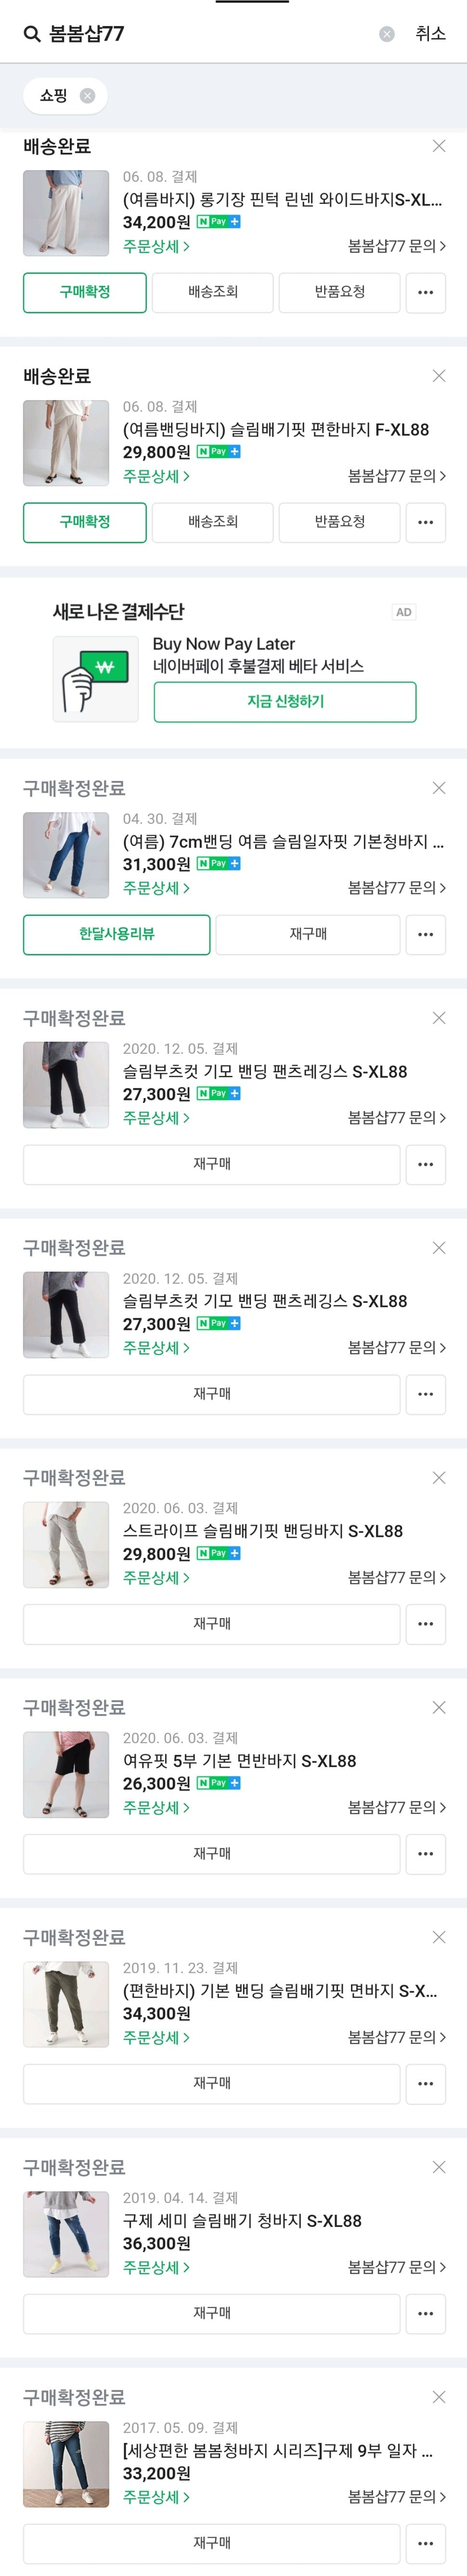Confirm purchase for the 린넨 와이드바지 order
The image size is (467, 2576).
(85, 292)
